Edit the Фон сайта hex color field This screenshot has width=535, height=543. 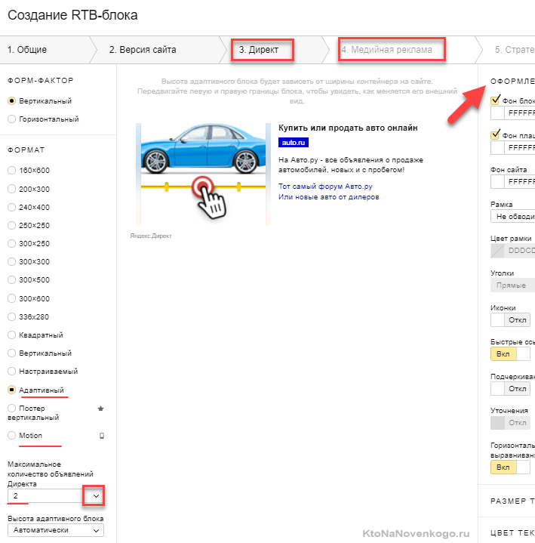pyautogui.click(x=520, y=182)
